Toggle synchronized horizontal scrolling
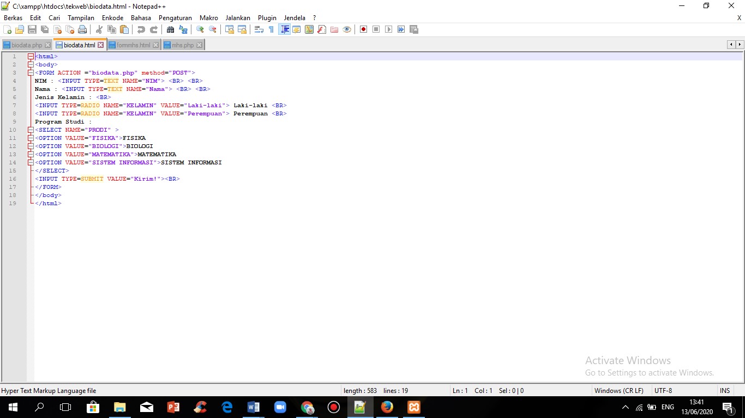745x418 pixels. [242, 29]
